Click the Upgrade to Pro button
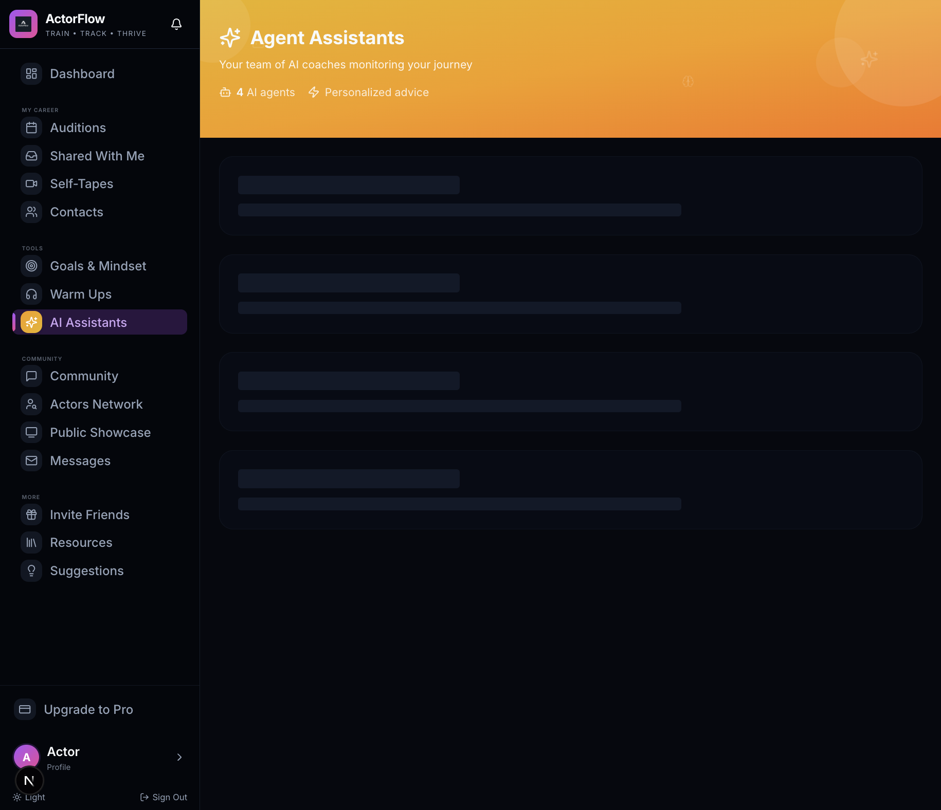941x810 pixels. coord(88,709)
